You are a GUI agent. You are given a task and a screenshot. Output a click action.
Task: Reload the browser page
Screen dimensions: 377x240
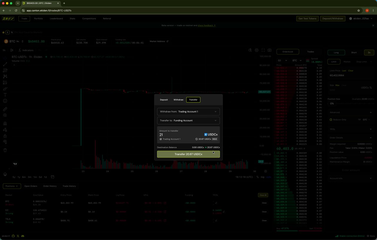click(x=16, y=11)
